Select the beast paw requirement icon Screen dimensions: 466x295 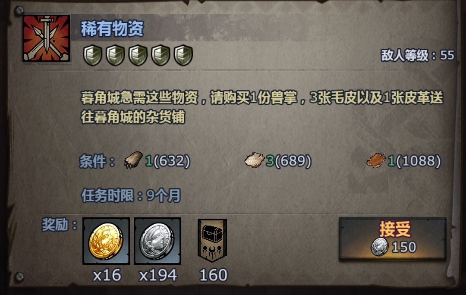(133, 160)
